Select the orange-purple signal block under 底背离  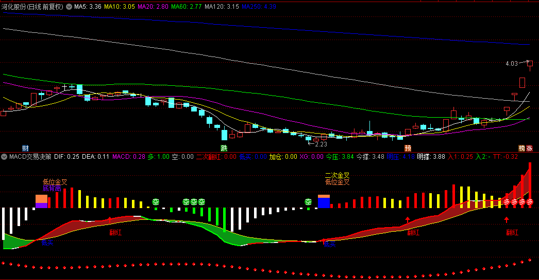pyautogui.click(x=41, y=201)
